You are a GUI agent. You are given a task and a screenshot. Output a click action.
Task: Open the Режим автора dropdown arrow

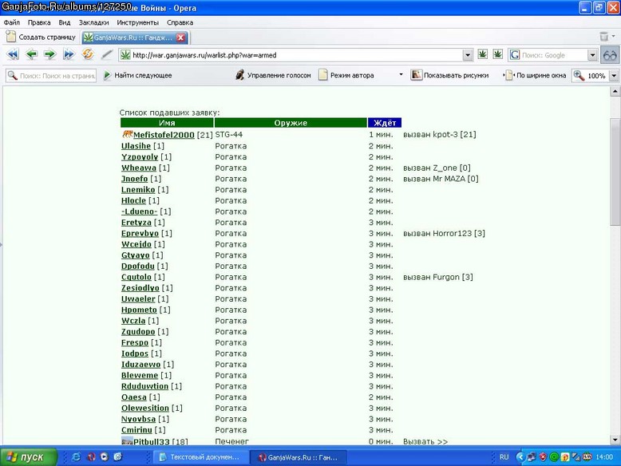[x=401, y=75]
